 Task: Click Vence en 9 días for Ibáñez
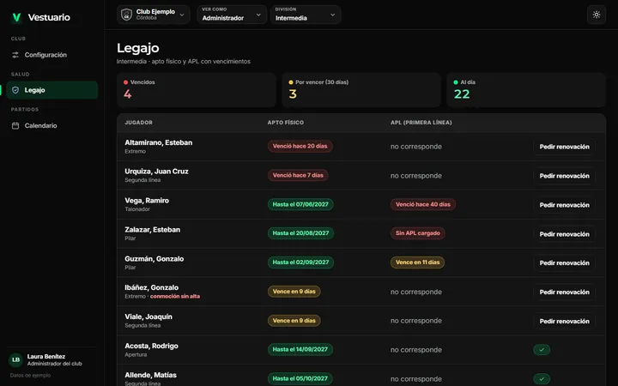coord(294,292)
